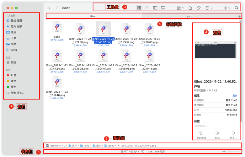Click the back navigation arrow

click(49, 8)
